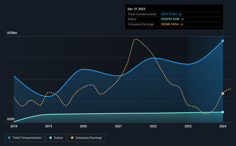Click the 2018 x-axis label

pyautogui.click(x=14, y=126)
